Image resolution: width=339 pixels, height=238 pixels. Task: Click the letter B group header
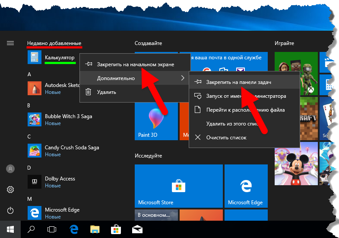coord(29,106)
